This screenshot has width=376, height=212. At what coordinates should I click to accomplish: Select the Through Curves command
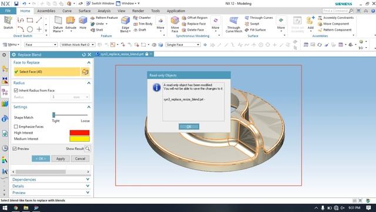pos(258,18)
